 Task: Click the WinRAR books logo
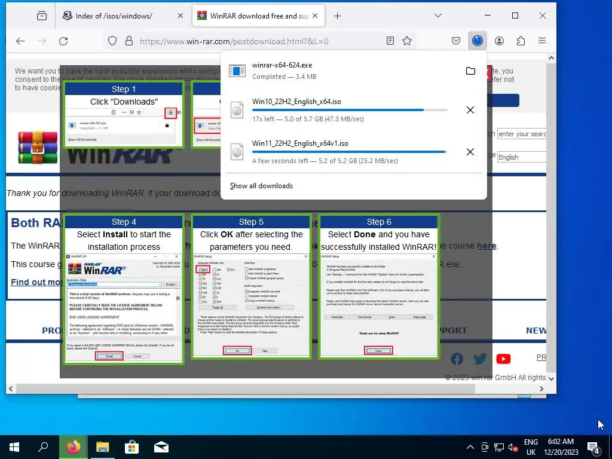point(38,147)
